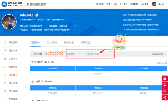Click the wkcs42 username in header
The image size is (168, 101).
[x=161, y=4]
